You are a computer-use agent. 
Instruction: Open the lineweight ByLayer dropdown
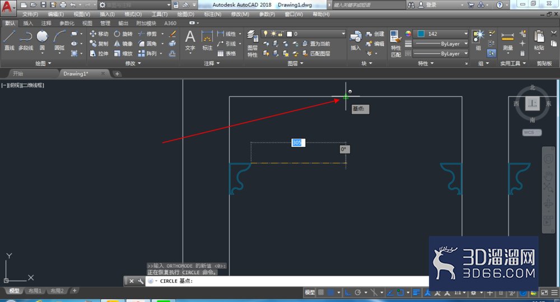[440, 44]
